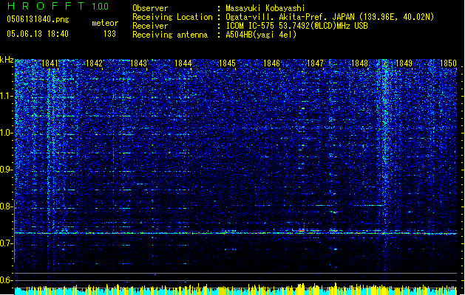This screenshot has height=295, width=465.
Task: Click the 1844 time marker
Action: tap(183, 63)
